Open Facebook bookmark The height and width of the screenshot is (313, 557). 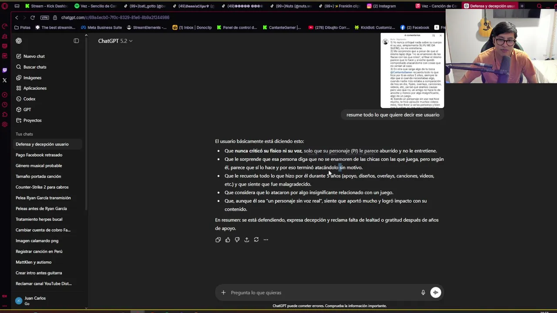click(415, 27)
